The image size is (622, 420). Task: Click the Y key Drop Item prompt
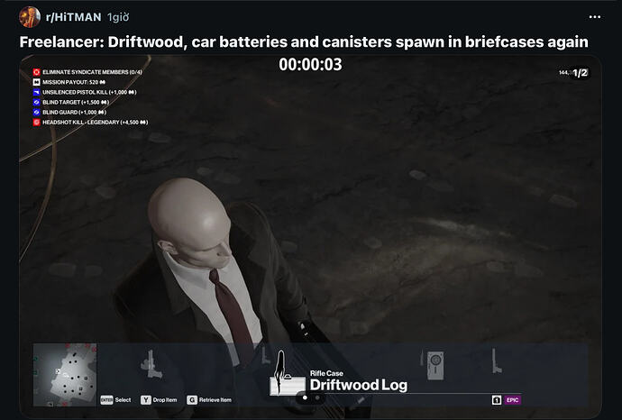coord(159,400)
